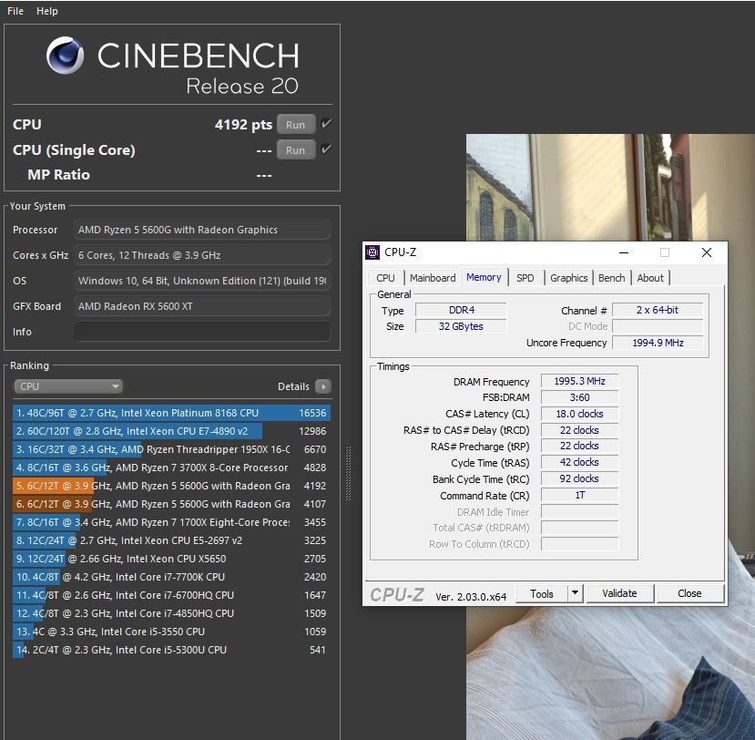Screen dimensions: 755x740
Task: Switch to the SPD tab
Action: (525, 278)
